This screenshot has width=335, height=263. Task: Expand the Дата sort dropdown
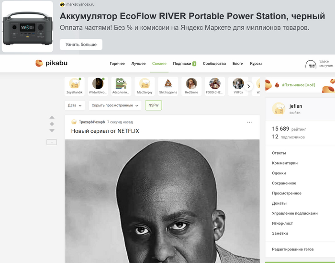pos(75,105)
